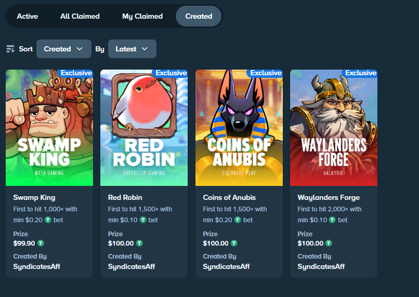Click Tether icon beside Red Robin $100.00 prize
The width and height of the screenshot is (419, 297).
(139, 244)
